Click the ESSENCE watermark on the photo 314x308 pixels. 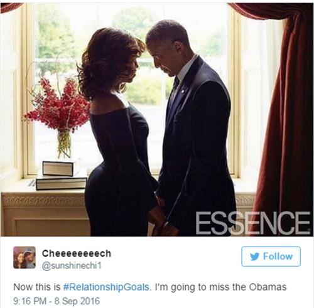(252, 223)
